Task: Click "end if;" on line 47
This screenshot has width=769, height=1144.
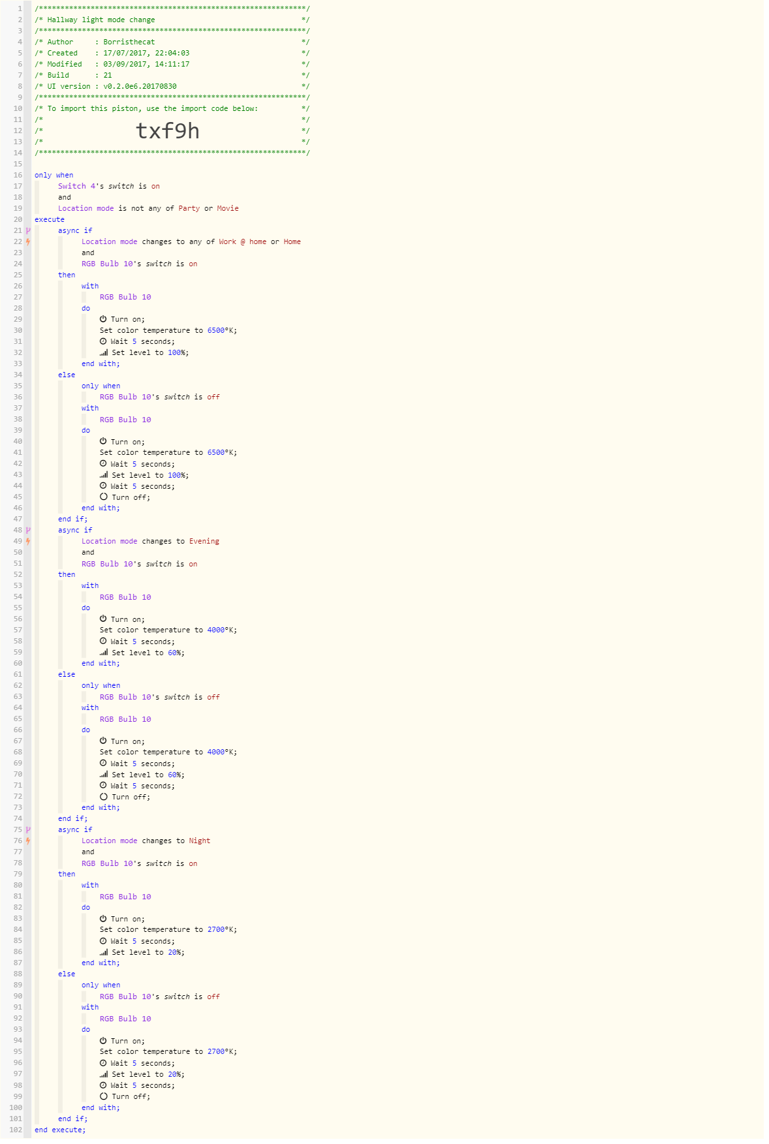Action: [x=72, y=519]
